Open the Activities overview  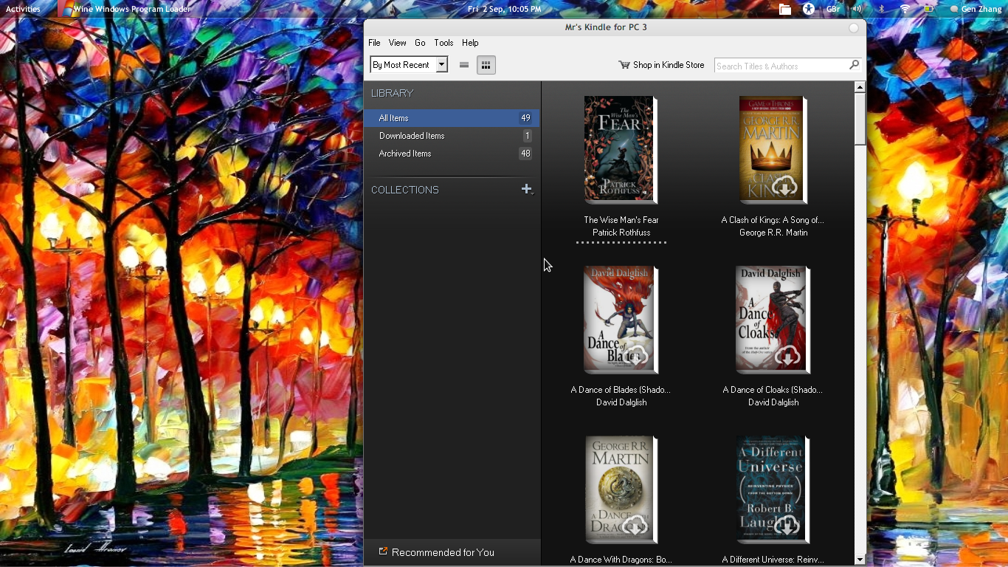[23, 9]
